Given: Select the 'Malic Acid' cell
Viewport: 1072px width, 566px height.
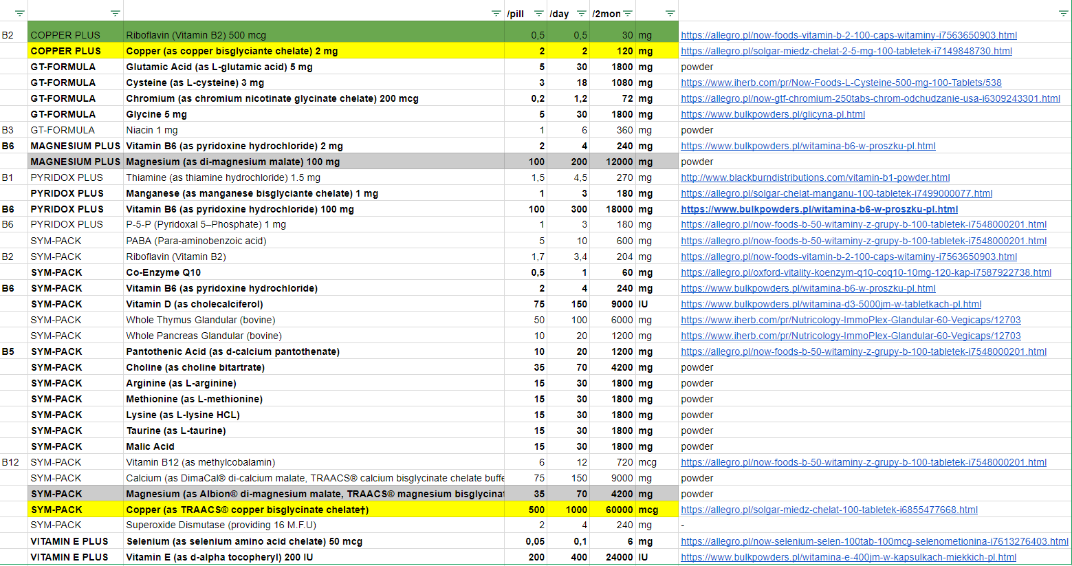Looking at the screenshot, I should tap(314, 446).
